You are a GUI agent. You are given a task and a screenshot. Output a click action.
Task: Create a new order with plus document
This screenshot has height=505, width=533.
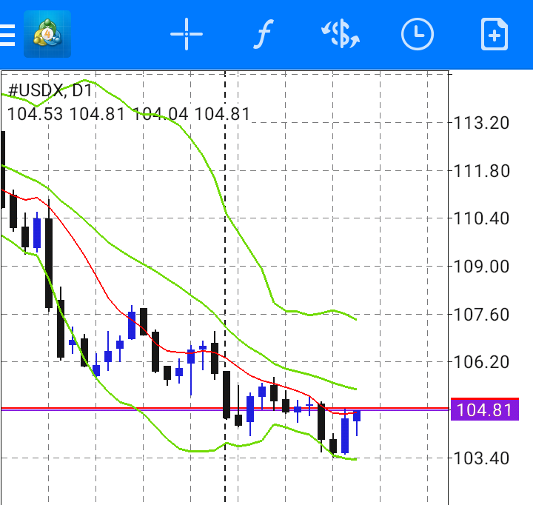[495, 34]
